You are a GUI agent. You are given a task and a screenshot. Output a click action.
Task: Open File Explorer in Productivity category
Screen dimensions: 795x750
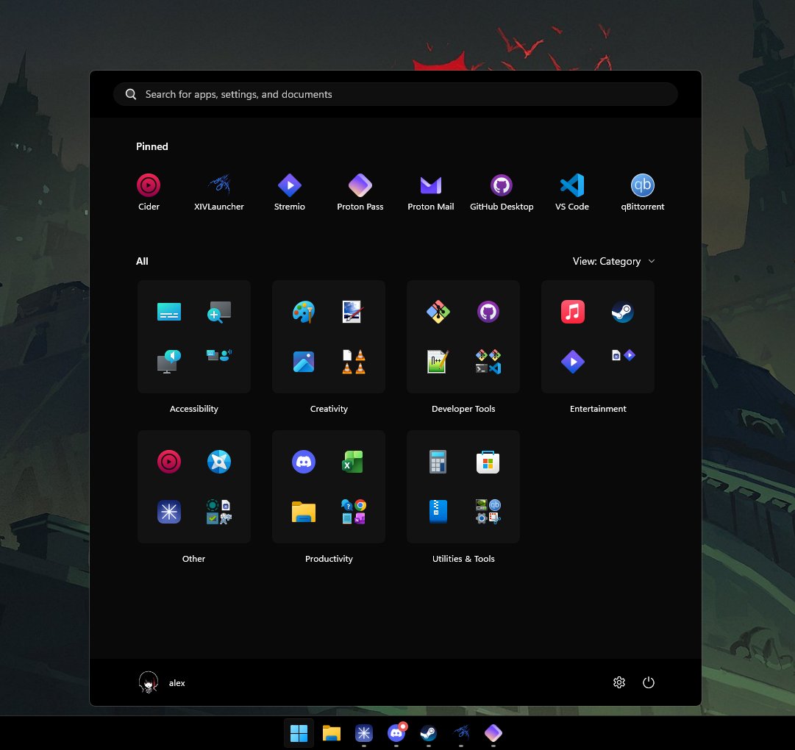[304, 512]
